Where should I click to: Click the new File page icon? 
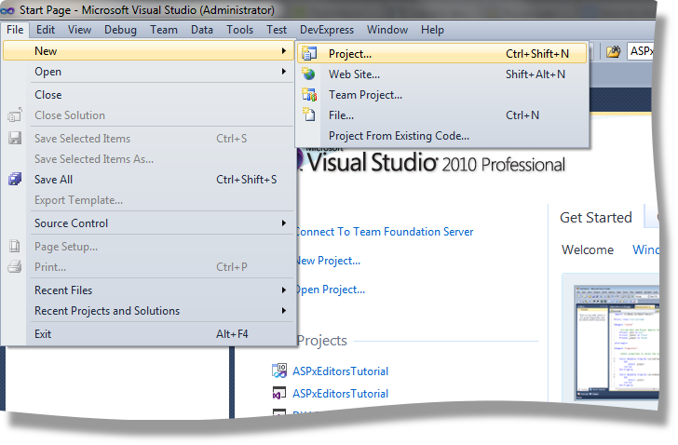[309, 115]
